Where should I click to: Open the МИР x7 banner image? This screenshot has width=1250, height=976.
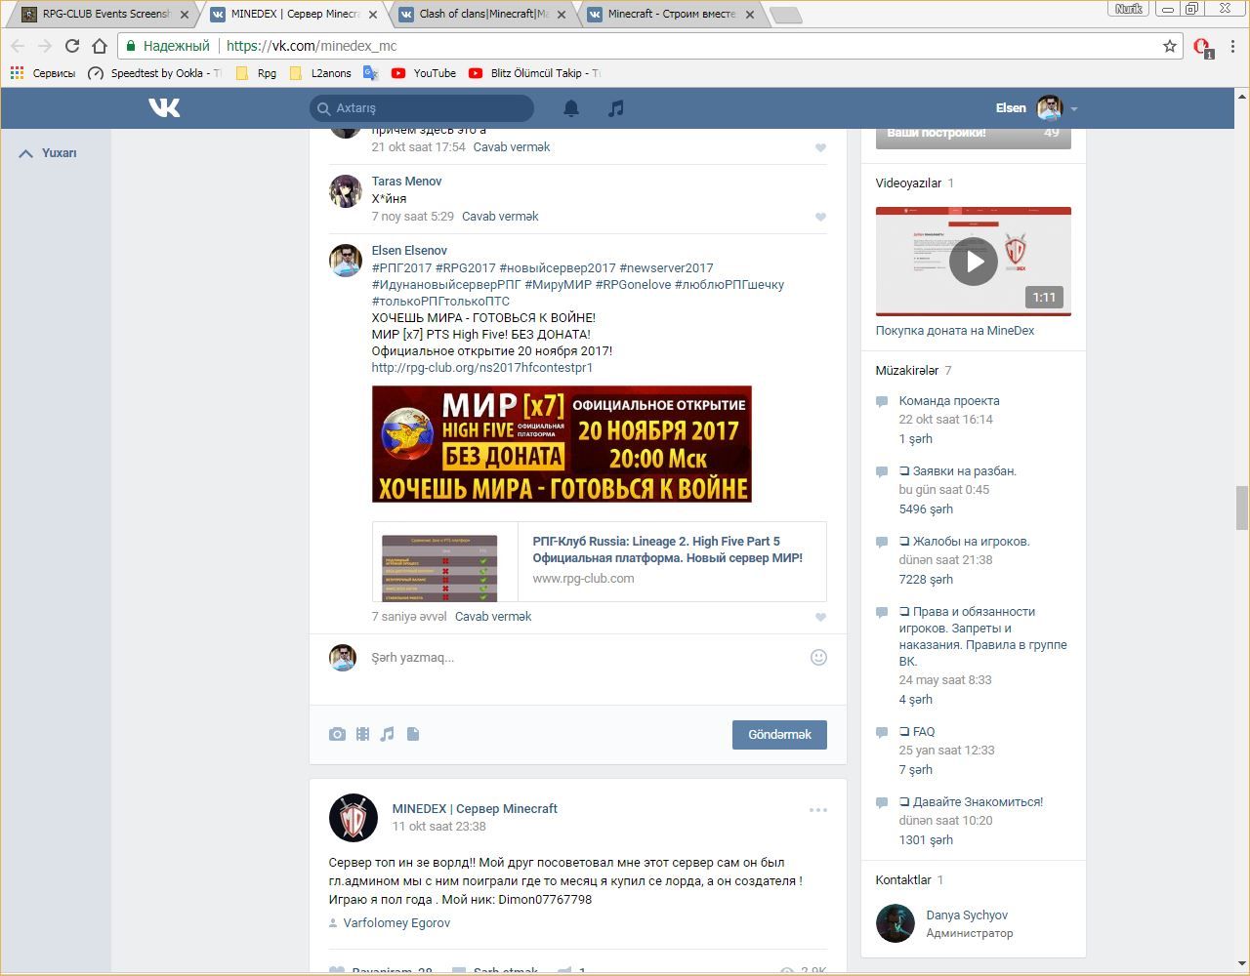pyautogui.click(x=562, y=444)
